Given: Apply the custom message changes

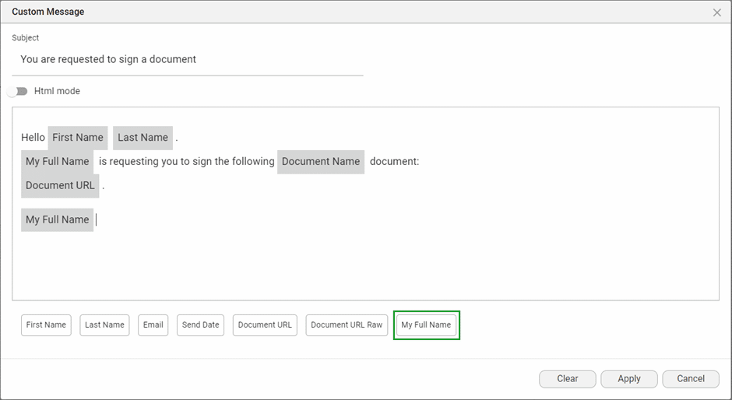Looking at the screenshot, I should 628,379.
